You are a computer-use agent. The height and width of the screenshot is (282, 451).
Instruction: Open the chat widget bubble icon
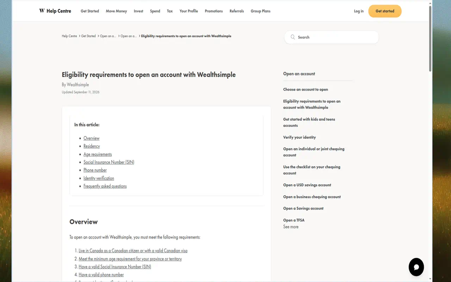pyautogui.click(x=416, y=267)
